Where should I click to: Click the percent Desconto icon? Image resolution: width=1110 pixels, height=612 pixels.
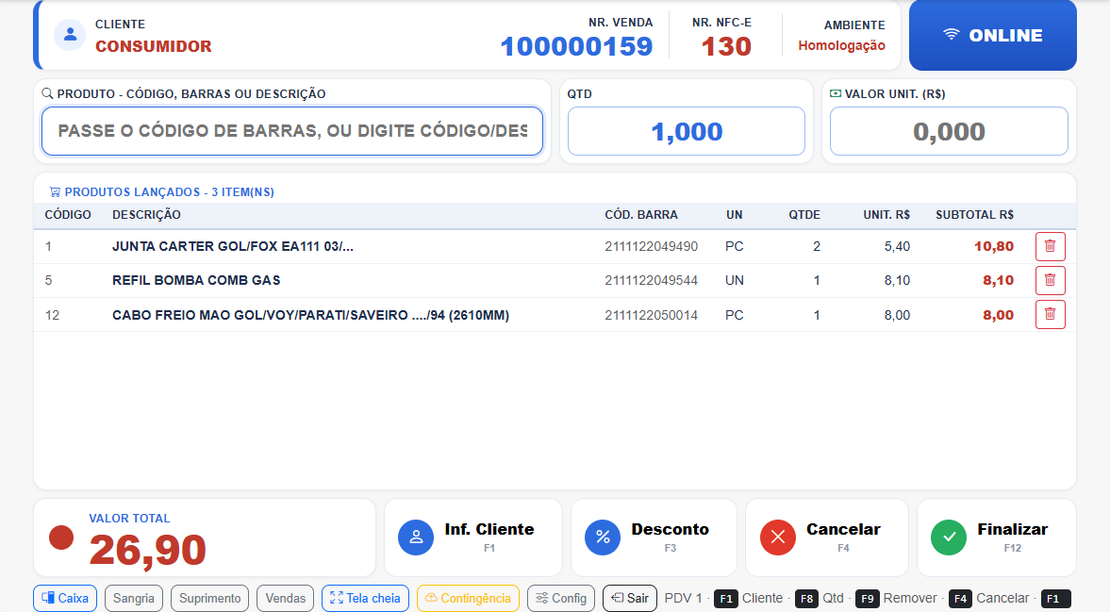(x=603, y=537)
